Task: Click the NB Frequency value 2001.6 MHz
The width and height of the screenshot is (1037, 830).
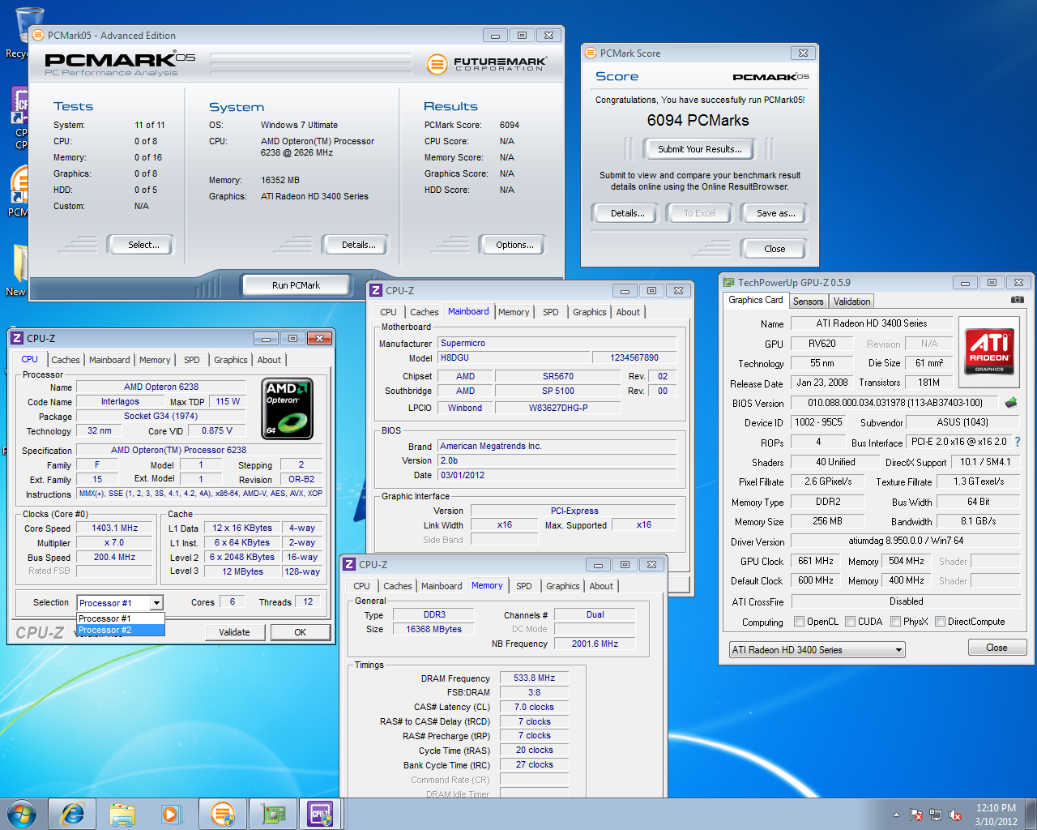Action: click(595, 644)
